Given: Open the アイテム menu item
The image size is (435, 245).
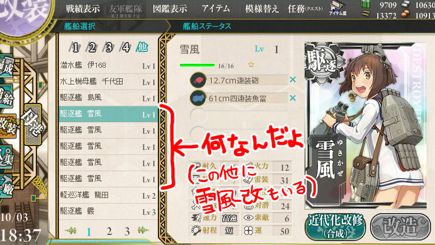Looking at the screenshot, I should pyautogui.click(x=216, y=8).
